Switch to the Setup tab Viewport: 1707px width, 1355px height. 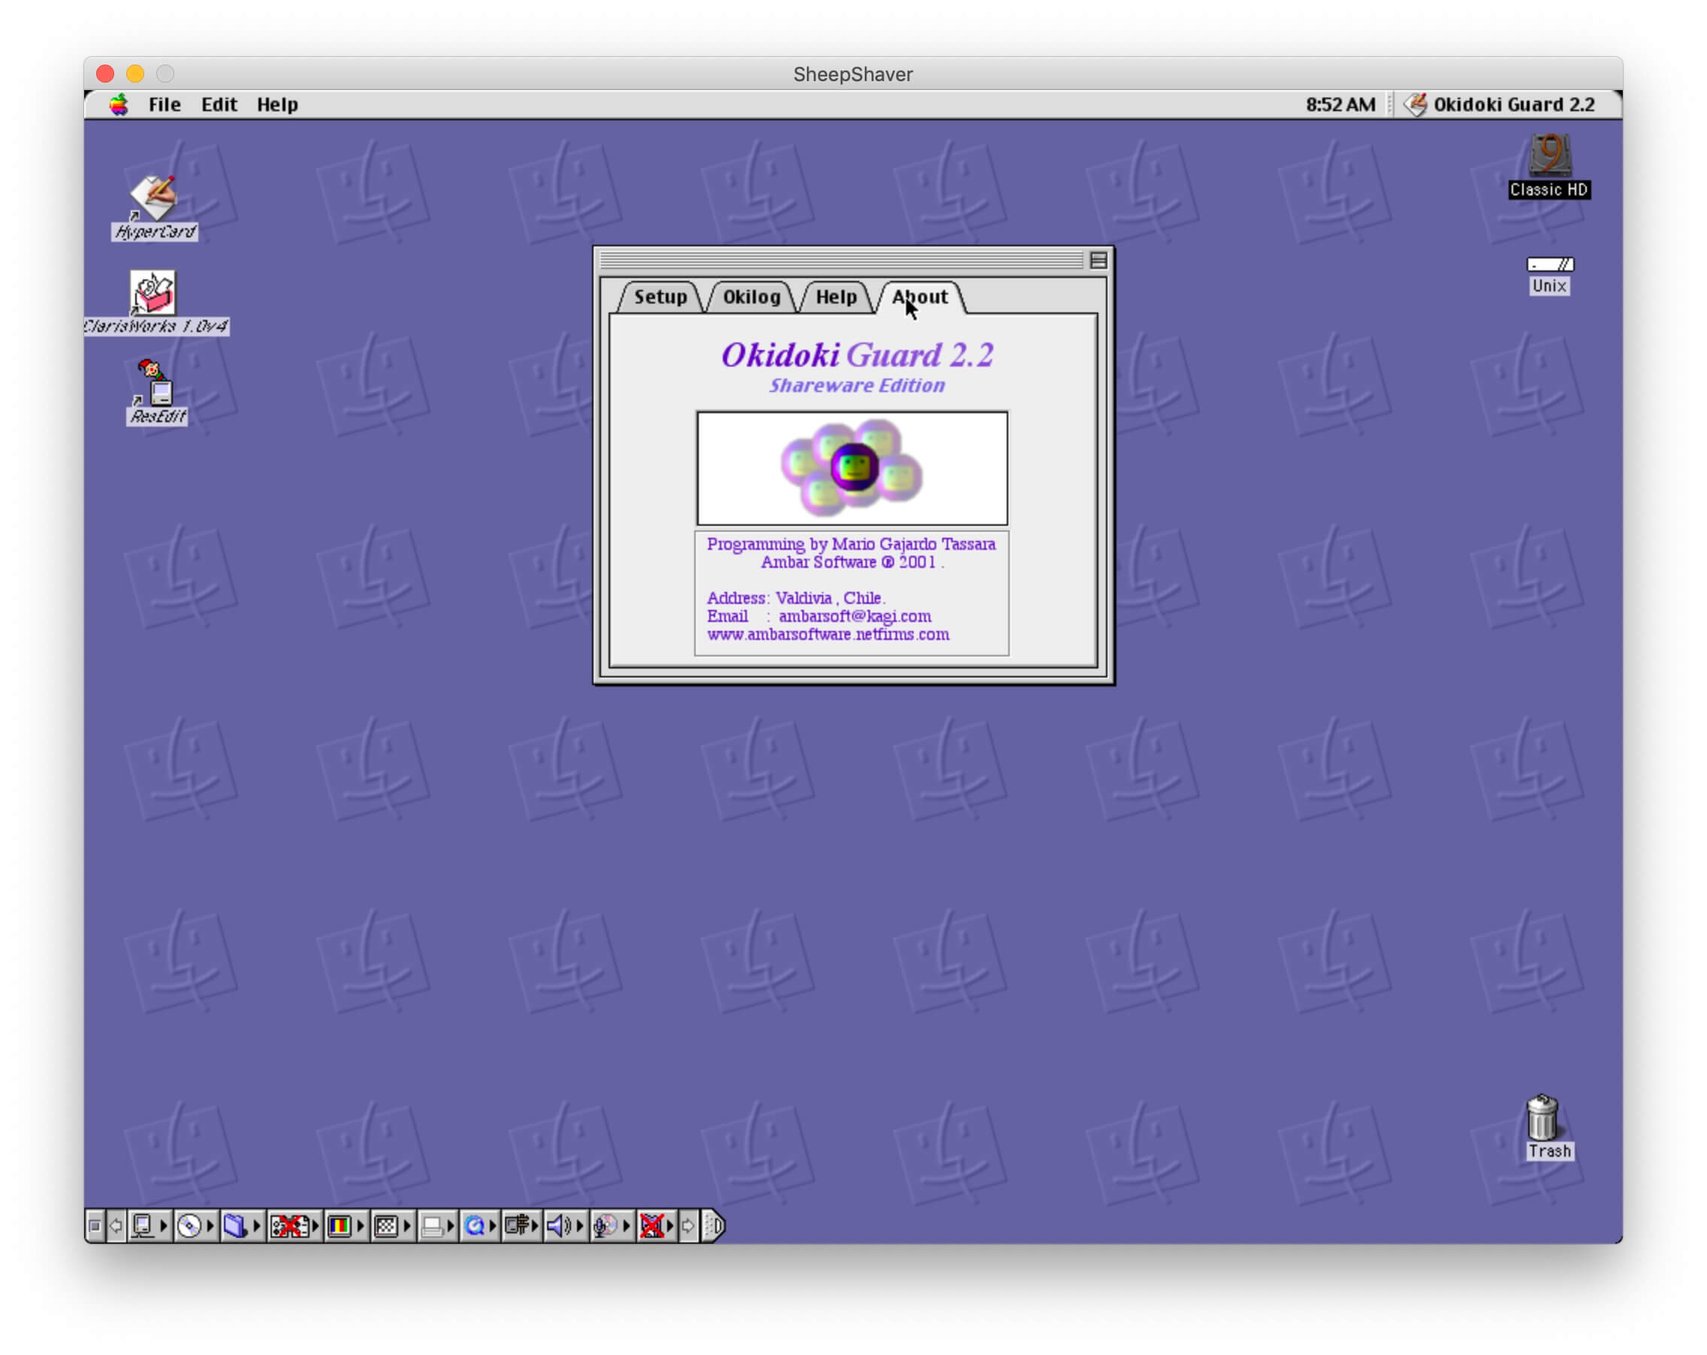(x=660, y=297)
